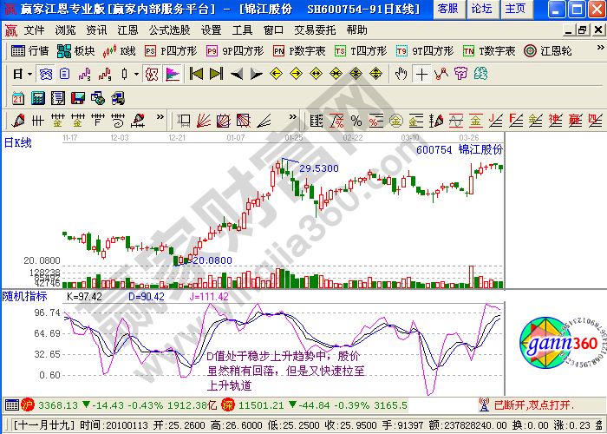Click the 客服 customer service button
The height and width of the screenshot is (434, 607).
point(447,9)
